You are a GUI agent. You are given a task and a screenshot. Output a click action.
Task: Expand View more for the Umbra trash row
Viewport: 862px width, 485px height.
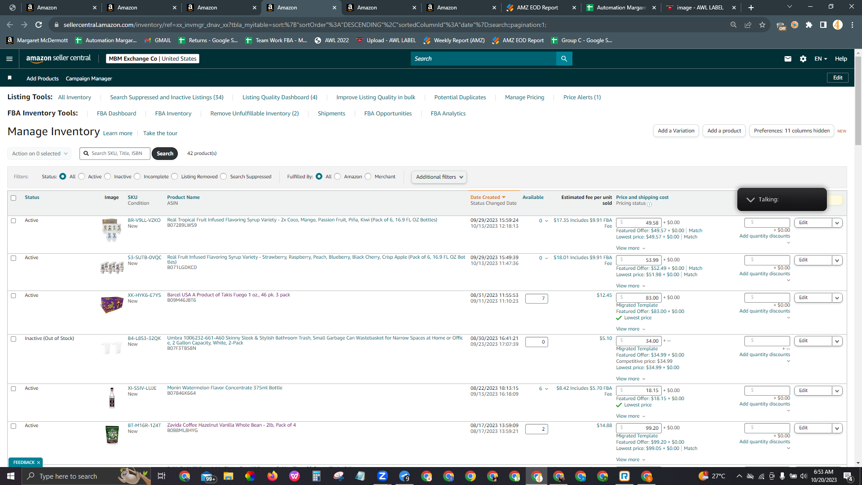pyautogui.click(x=631, y=379)
